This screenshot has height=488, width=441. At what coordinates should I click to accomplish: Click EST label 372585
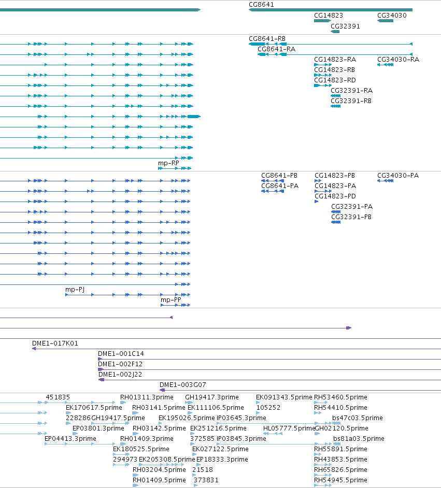202,439
